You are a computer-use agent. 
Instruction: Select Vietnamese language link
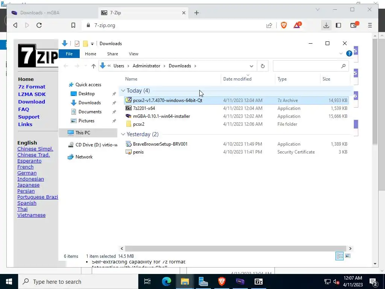click(x=32, y=215)
